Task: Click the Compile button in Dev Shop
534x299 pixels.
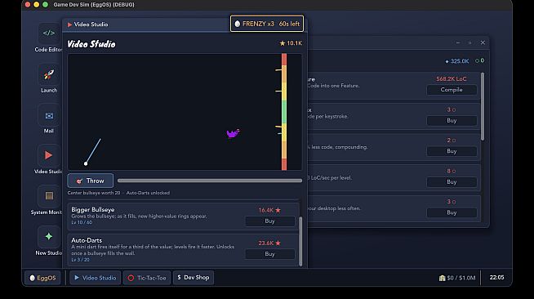Action: (x=452, y=90)
